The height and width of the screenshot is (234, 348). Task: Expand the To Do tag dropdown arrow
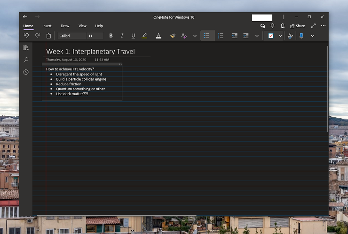(x=280, y=36)
